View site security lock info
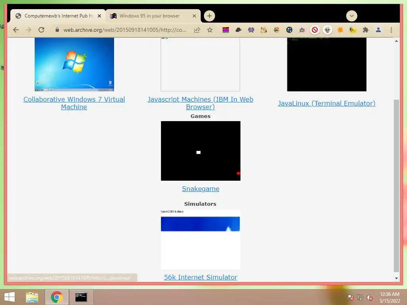The width and height of the screenshot is (407, 305). click(x=57, y=30)
